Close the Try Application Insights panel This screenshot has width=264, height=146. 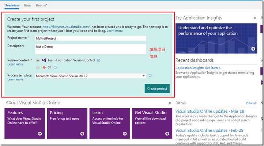pos(255,18)
